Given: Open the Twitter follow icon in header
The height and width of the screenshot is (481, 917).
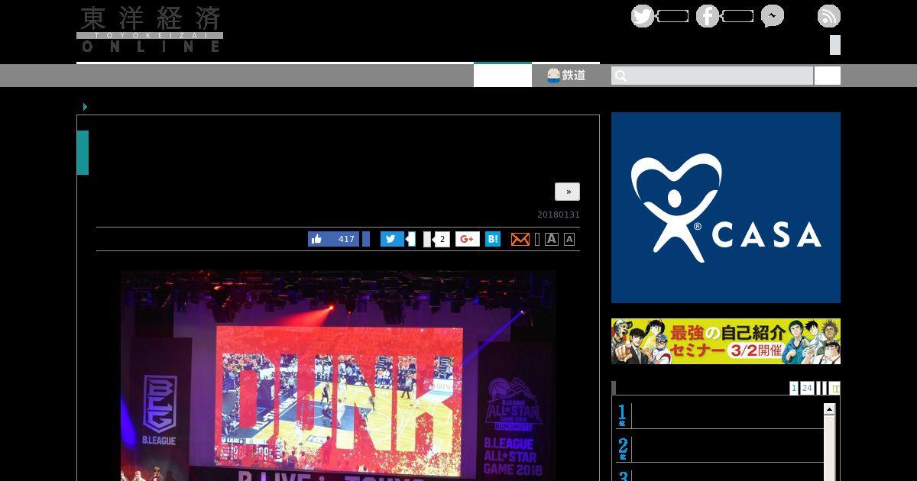Looking at the screenshot, I should pyautogui.click(x=643, y=16).
